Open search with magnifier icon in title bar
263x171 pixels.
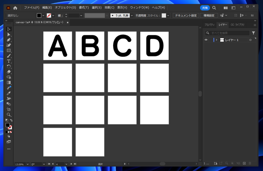click(x=214, y=8)
